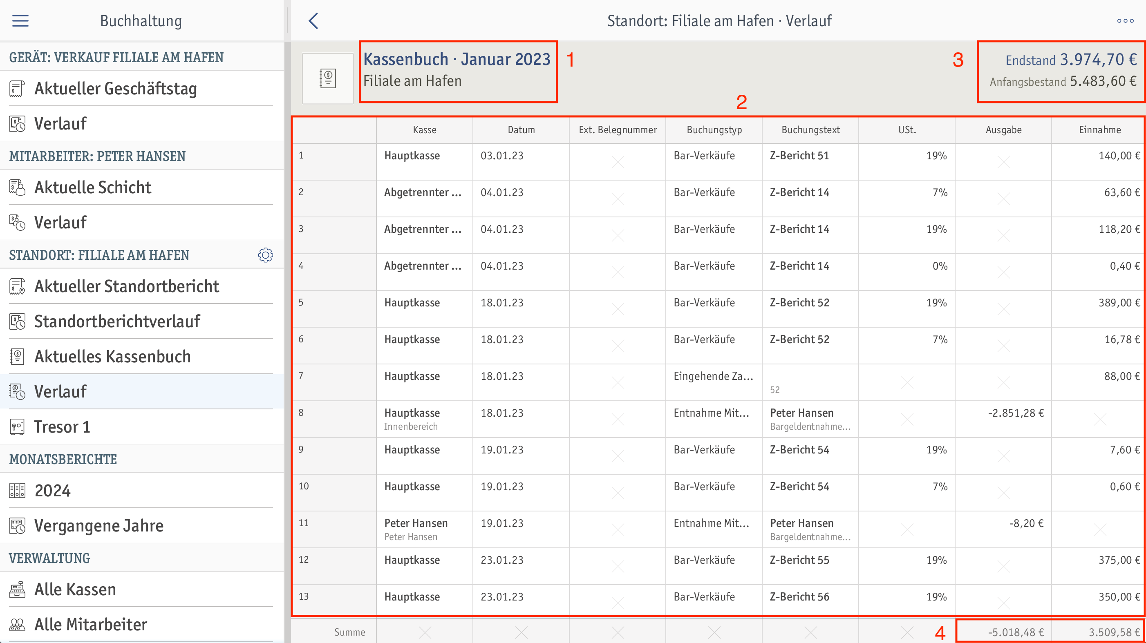Select highlighted Verlauf under Standort
Image resolution: width=1146 pixels, height=643 pixels.
coord(142,391)
